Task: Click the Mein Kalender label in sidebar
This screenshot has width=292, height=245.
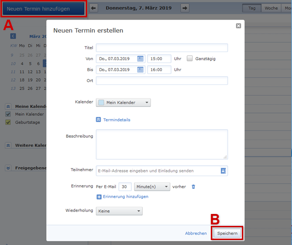Action: point(29,114)
